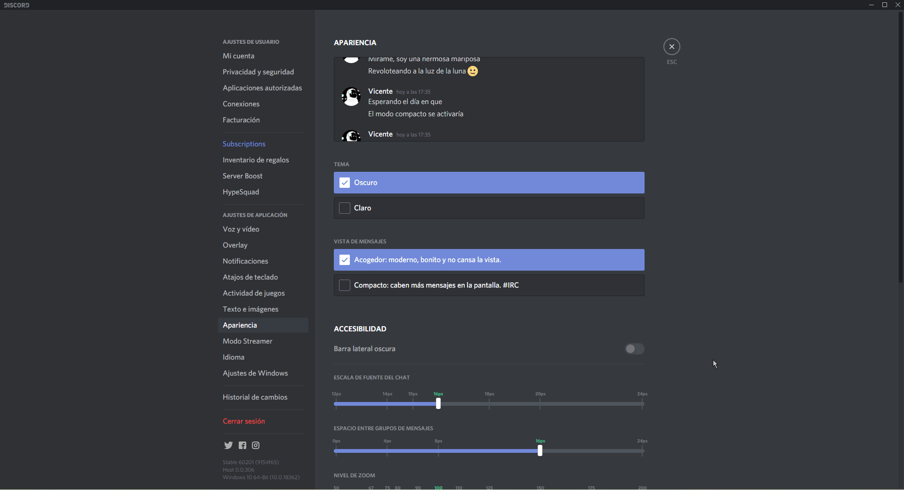The height and width of the screenshot is (490, 904).
Task: Go to Voz y vídeo settings
Action: pos(241,229)
